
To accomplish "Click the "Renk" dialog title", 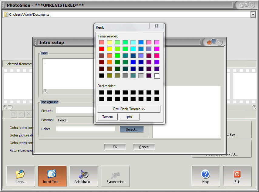I will [x=100, y=27].
